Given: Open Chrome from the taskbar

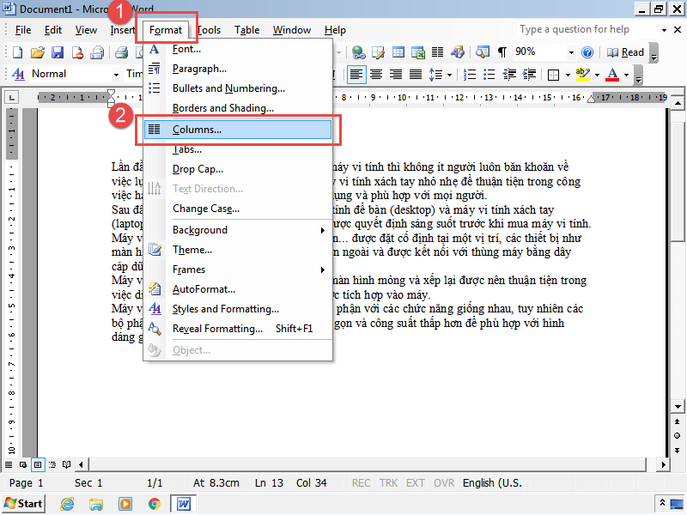Looking at the screenshot, I should 155,504.
